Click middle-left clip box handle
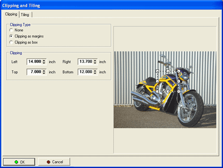The image size is (223, 168). click(157, 81)
